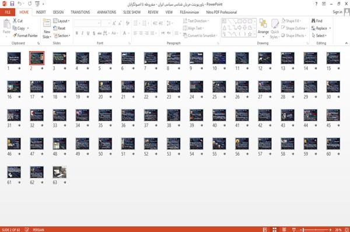Switch to Reading View icon in status bar

click(x=284, y=230)
